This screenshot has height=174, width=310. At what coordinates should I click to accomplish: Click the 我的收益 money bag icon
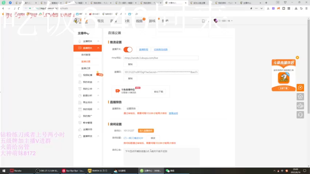(x=80, y=82)
